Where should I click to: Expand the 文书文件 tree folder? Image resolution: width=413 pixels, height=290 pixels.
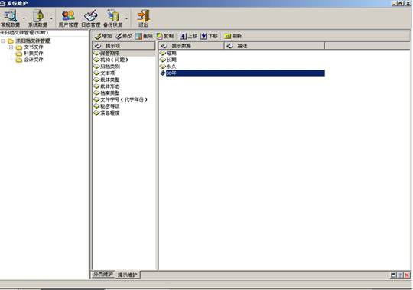pos(11,47)
